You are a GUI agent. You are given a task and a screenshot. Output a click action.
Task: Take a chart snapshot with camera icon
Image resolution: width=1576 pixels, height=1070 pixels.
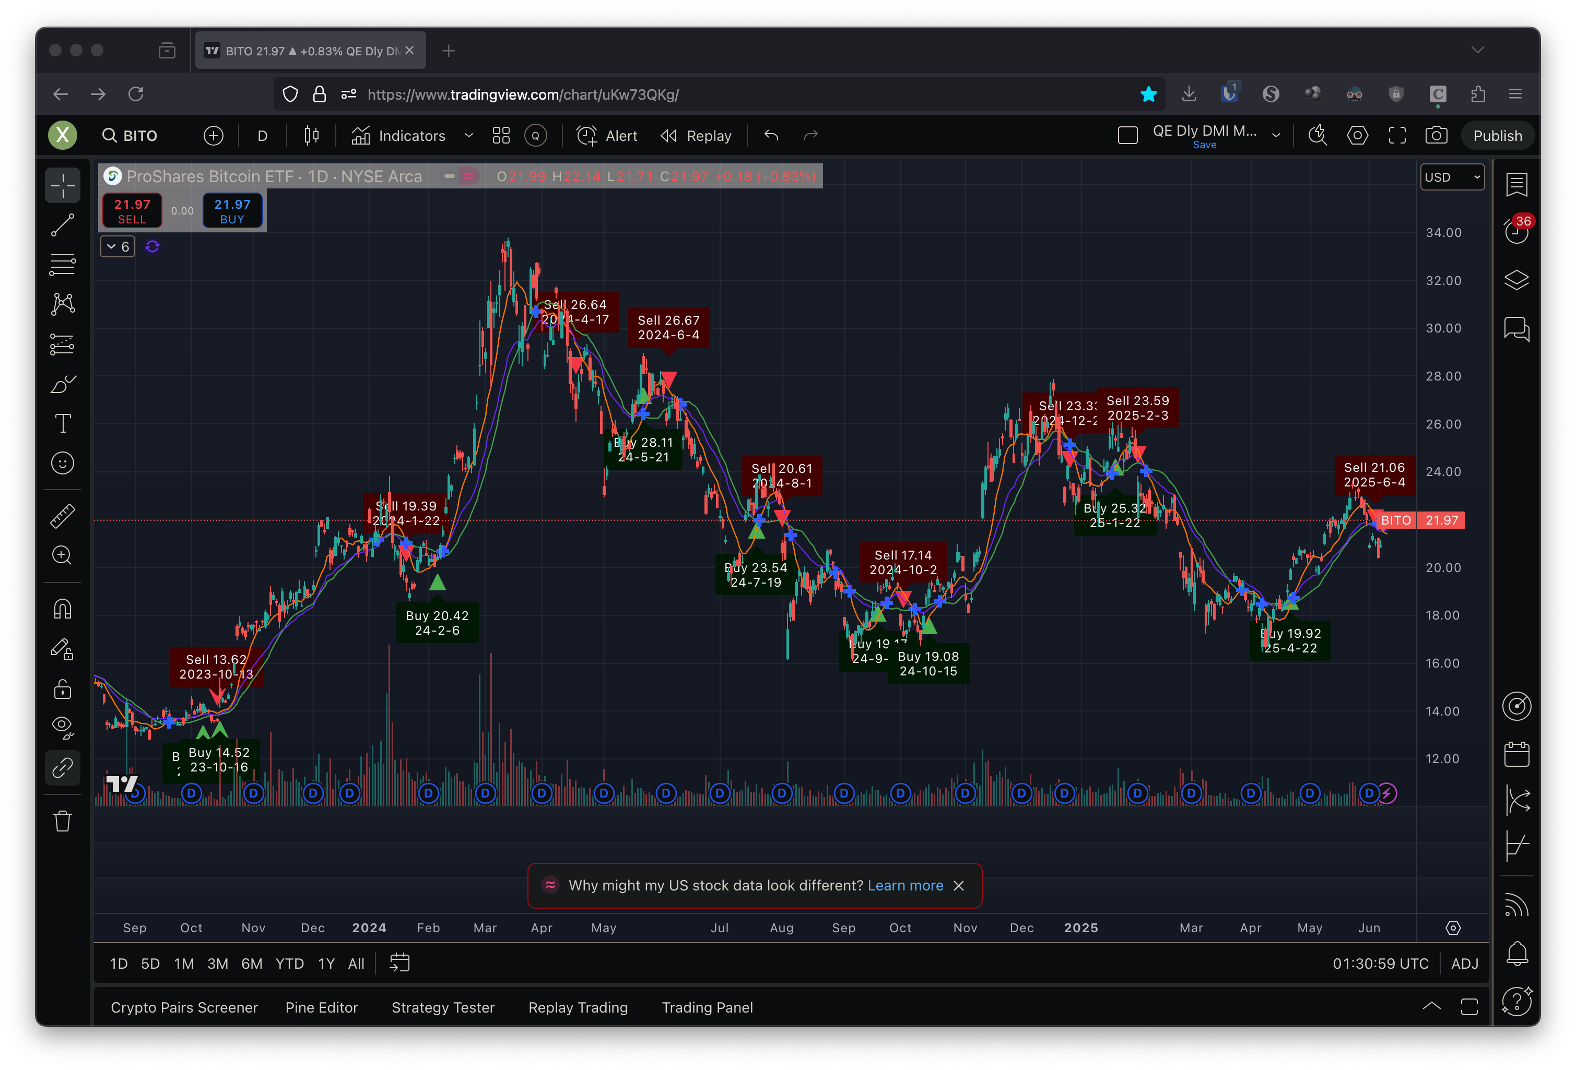[1436, 136]
